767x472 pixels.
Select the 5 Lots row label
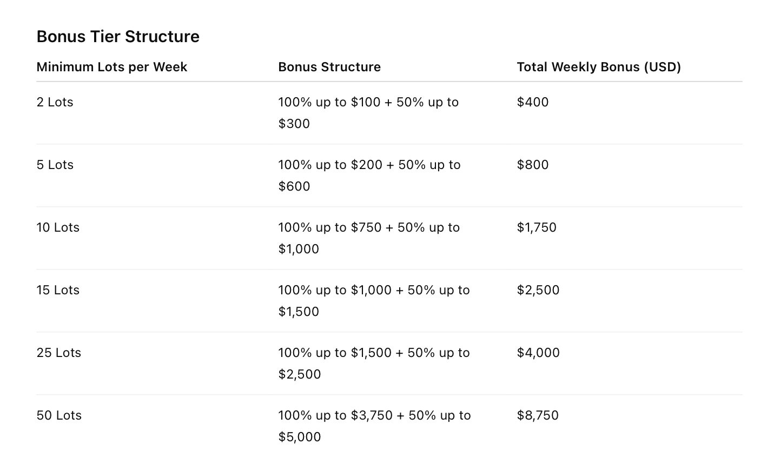pos(55,165)
